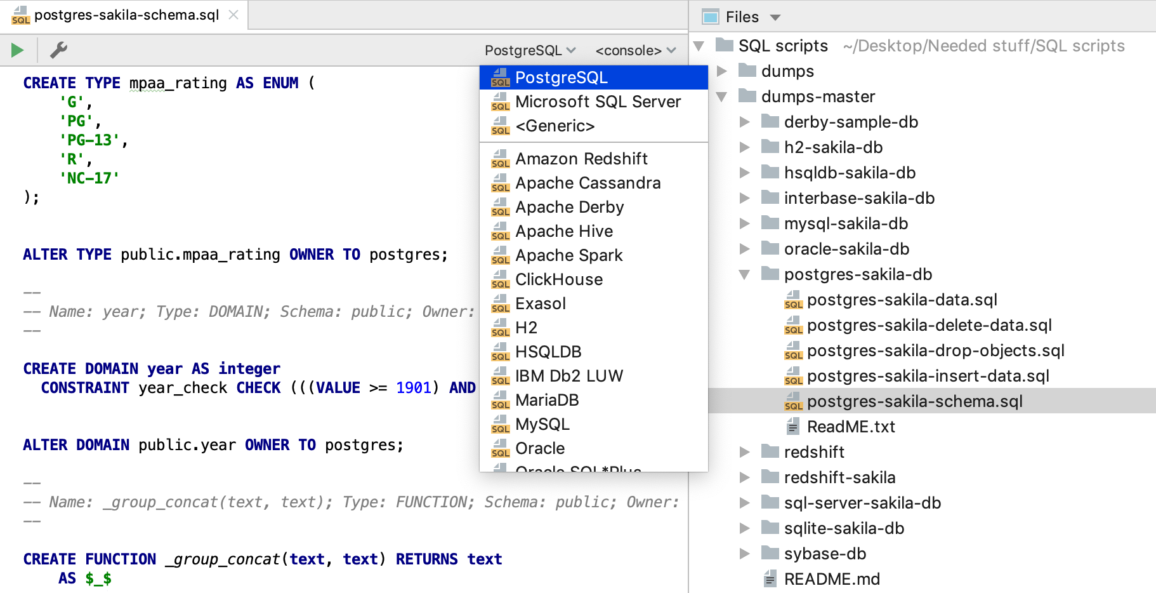Pick Exasol from dialect list
The width and height of the screenshot is (1156, 593).
coord(594,303)
